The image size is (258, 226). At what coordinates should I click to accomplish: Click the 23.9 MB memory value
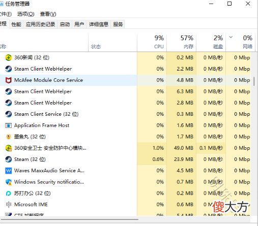click(x=184, y=159)
